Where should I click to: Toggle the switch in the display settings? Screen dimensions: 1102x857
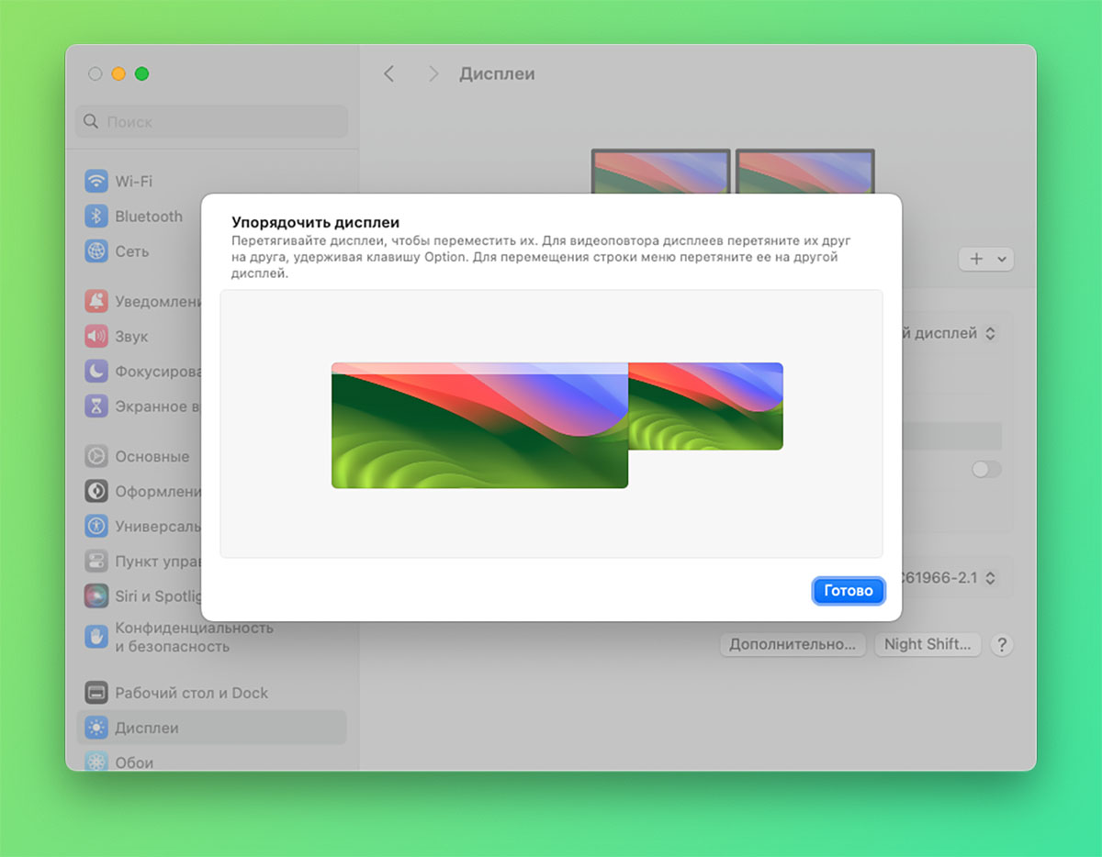[x=986, y=469]
